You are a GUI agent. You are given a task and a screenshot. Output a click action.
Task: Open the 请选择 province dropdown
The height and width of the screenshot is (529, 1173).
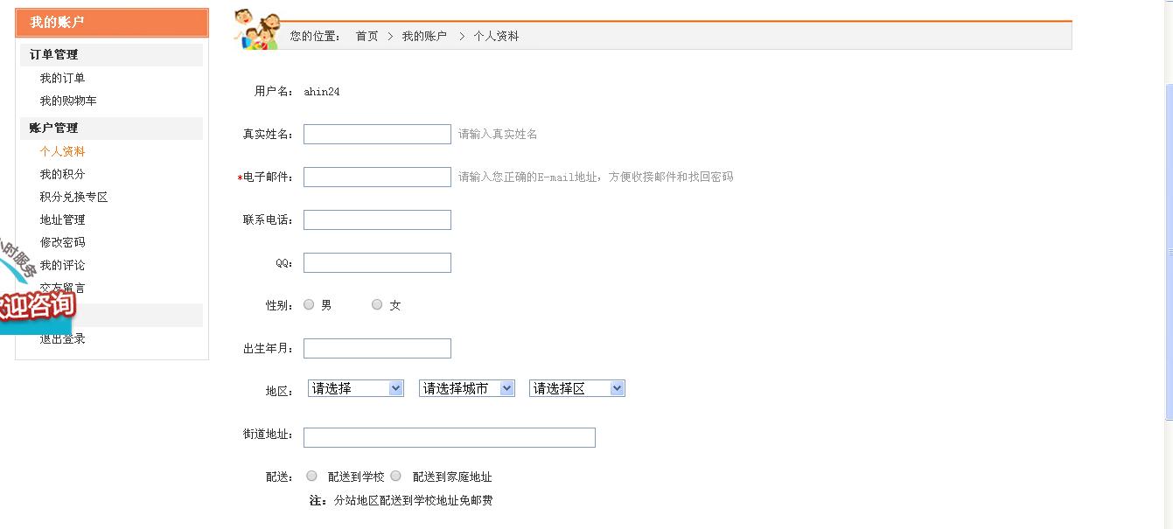tap(355, 388)
